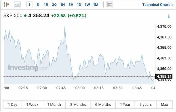Viewport: 176px width, 112px height.
Task: Click the S&P 500 title text
Action: pos(13,15)
